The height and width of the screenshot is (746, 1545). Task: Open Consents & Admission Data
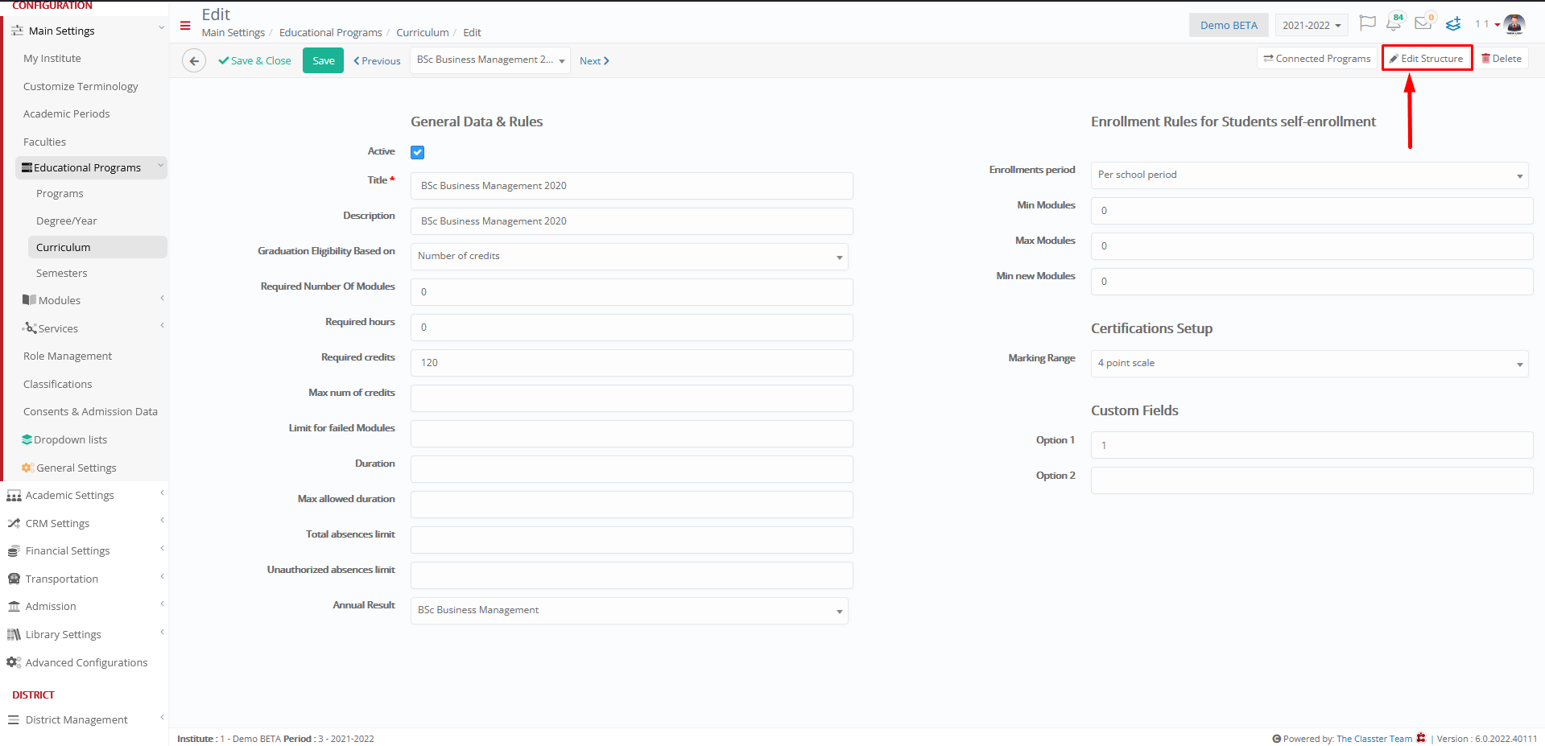click(90, 412)
